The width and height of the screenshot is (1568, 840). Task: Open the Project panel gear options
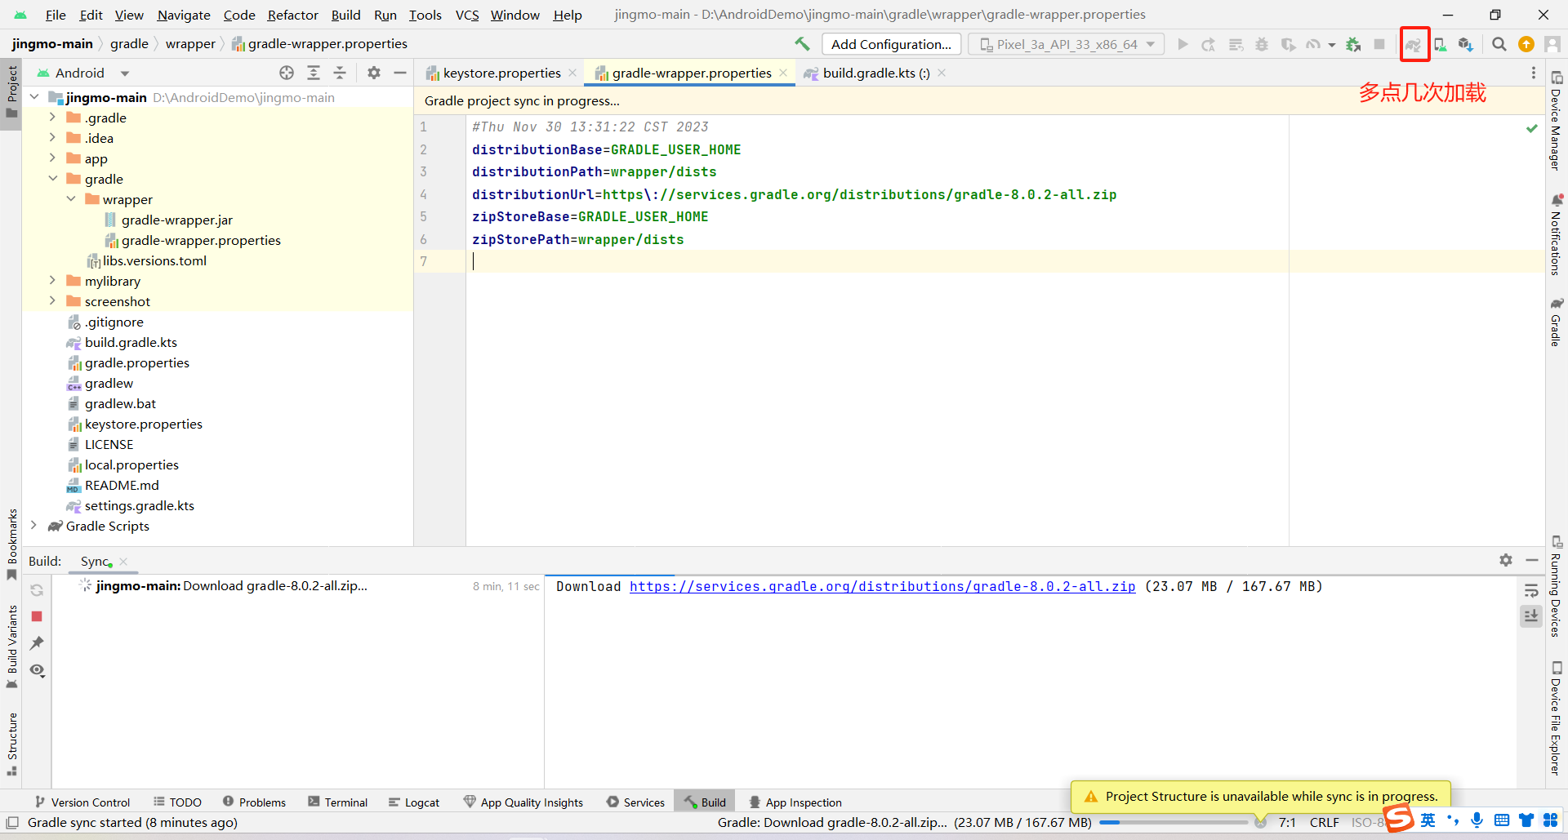[374, 73]
